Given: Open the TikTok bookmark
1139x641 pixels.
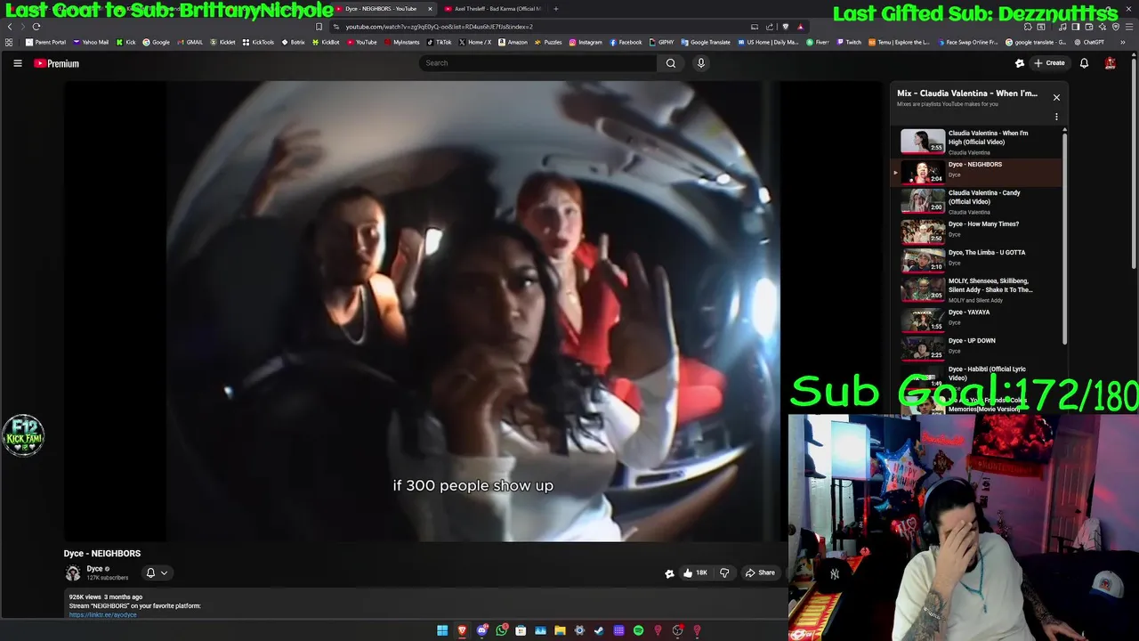Looking at the screenshot, I should click(x=439, y=42).
